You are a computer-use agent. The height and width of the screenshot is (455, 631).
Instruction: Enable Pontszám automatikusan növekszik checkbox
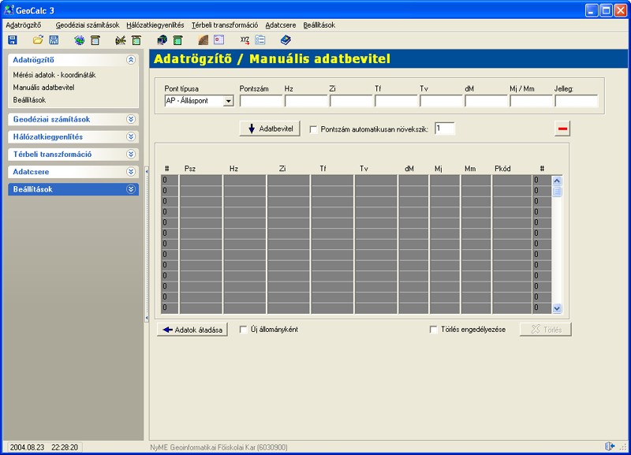313,129
